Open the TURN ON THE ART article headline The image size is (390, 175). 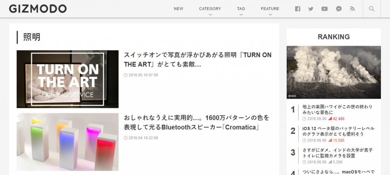click(198, 60)
